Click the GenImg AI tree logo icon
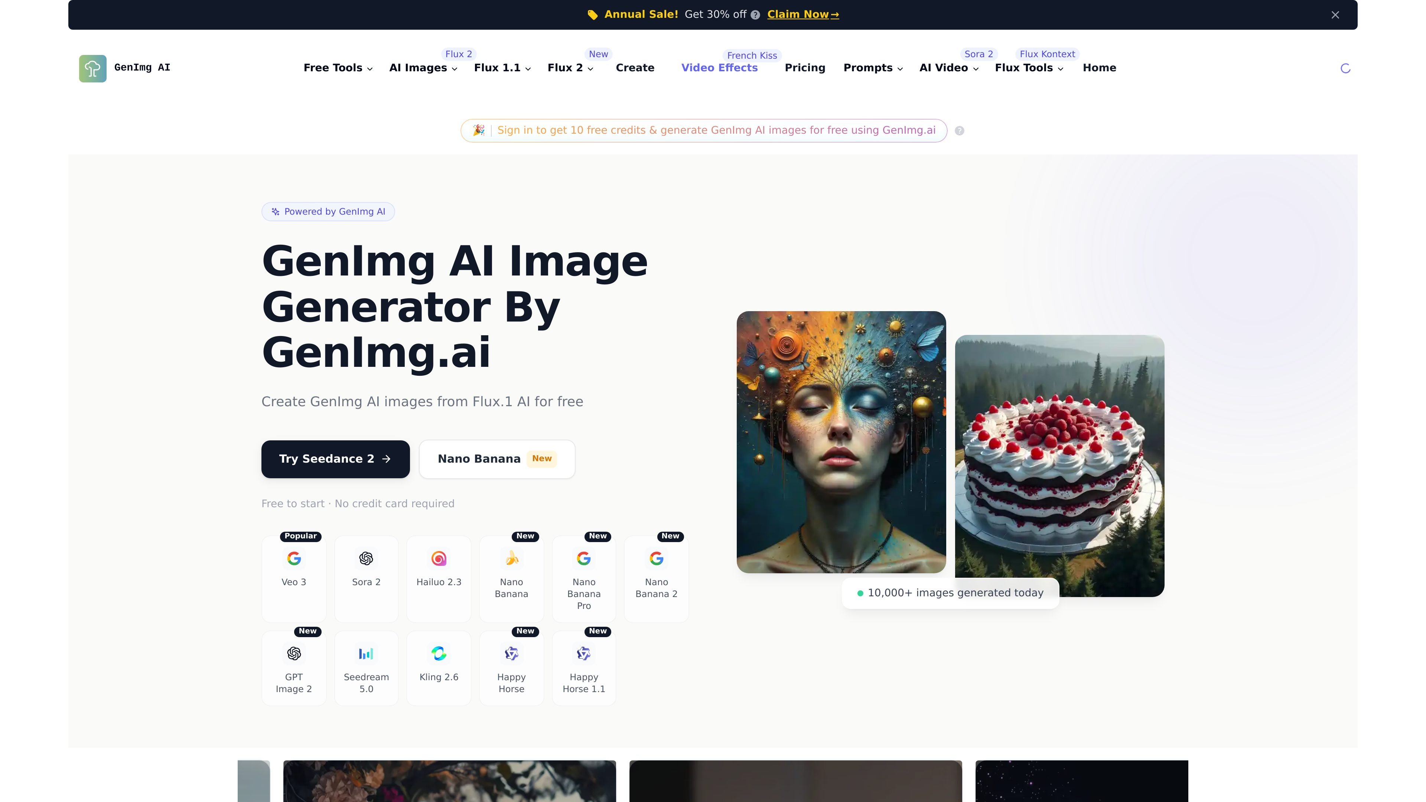The image size is (1426, 802). [x=92, y=69]
